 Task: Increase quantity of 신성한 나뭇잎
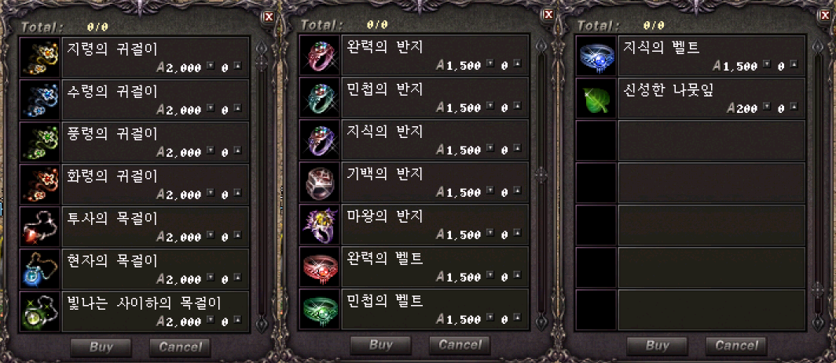pos(794,107)
